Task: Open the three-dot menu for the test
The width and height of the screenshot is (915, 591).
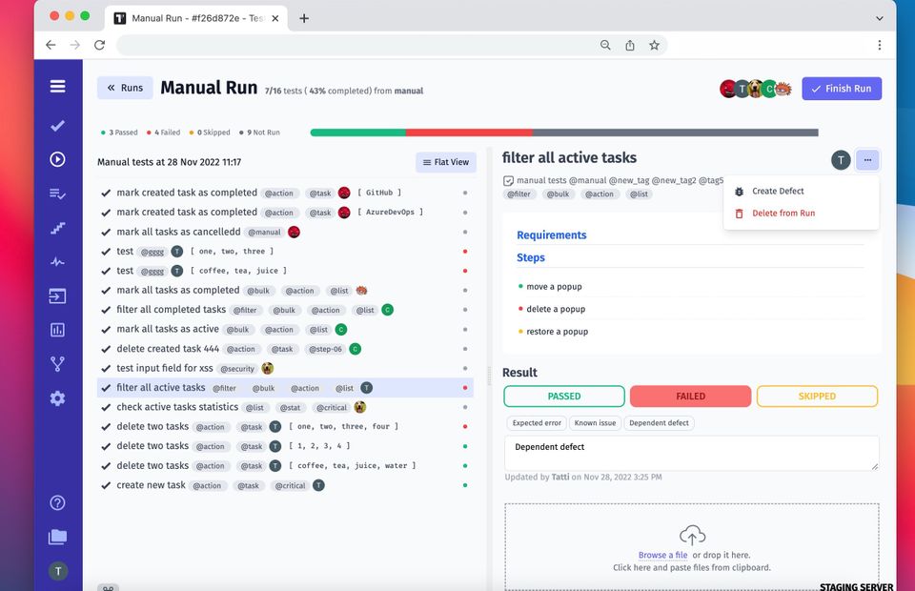Action: pyautogui.click(x=867, y=160)
